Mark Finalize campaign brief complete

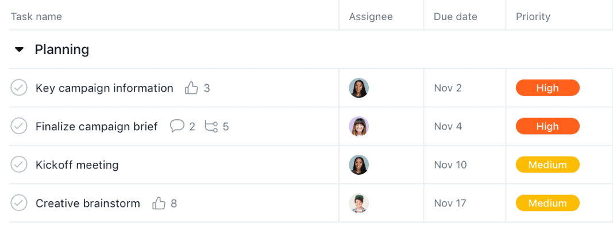point(19,126)
